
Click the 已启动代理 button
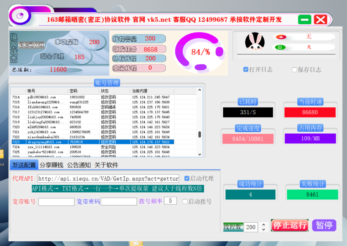click(x=32, y=45)
